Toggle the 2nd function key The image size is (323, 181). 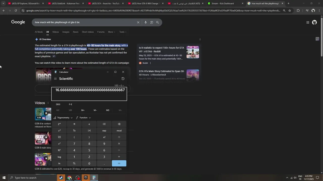click(59, 124)
